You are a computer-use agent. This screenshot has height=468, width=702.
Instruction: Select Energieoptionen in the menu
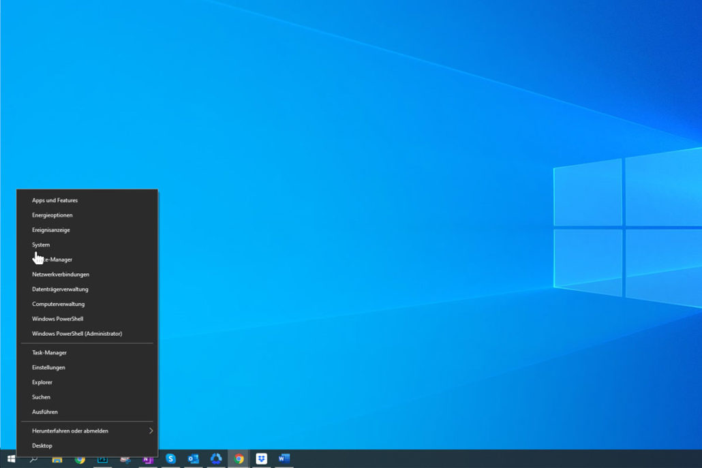pyautogui.click(x=51, y=215)
